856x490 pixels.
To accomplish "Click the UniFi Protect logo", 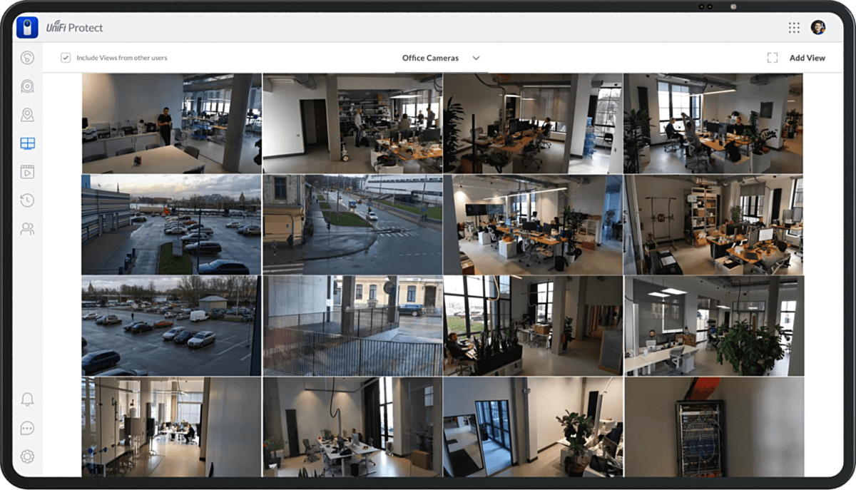I will coord(26,27).
